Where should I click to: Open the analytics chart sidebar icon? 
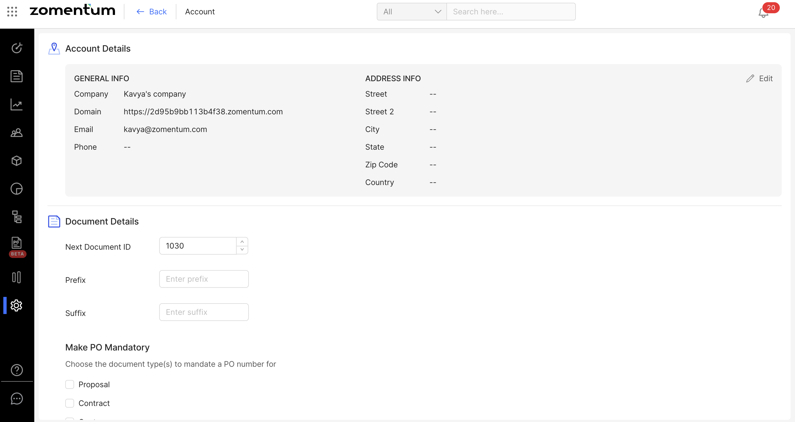point(17,104)
